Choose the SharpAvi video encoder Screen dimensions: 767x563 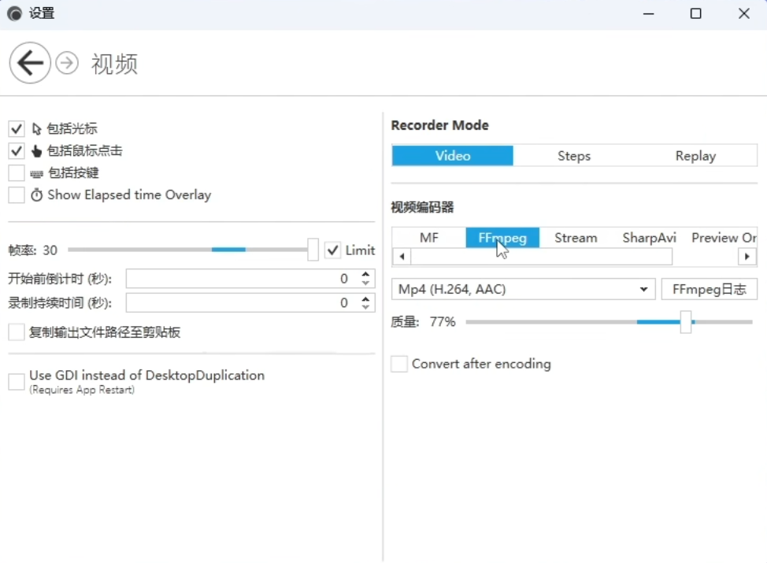pyautogui.click(x=649, y=237)
